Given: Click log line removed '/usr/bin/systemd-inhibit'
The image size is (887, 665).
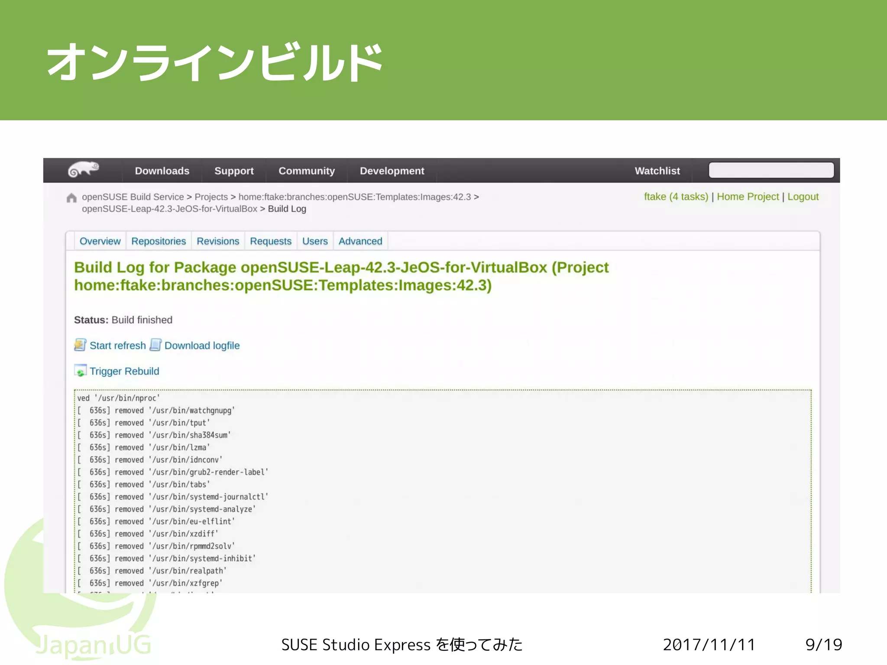Looking at the screenshot, I should tap(166, 558).
